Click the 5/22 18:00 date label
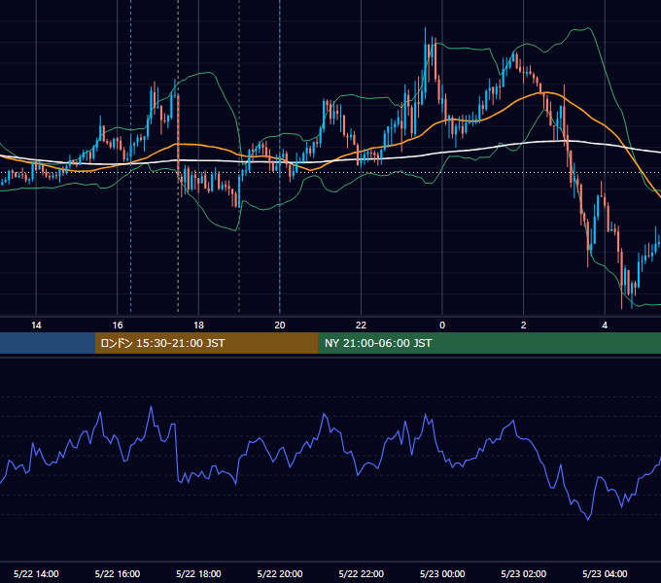Viewport: 661px width, 583px height. [x=198, y=573]
